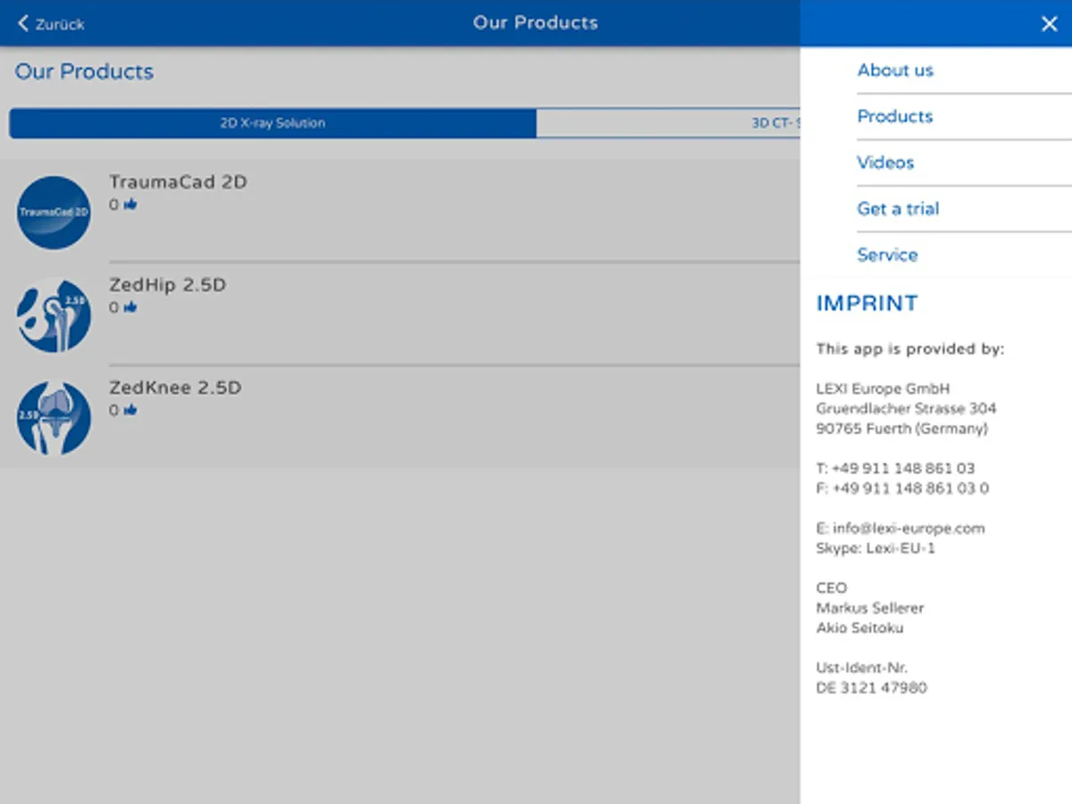Click the 'This app is provided by:' text
Screen dimensions: 1072x804
tap(909, 349)
